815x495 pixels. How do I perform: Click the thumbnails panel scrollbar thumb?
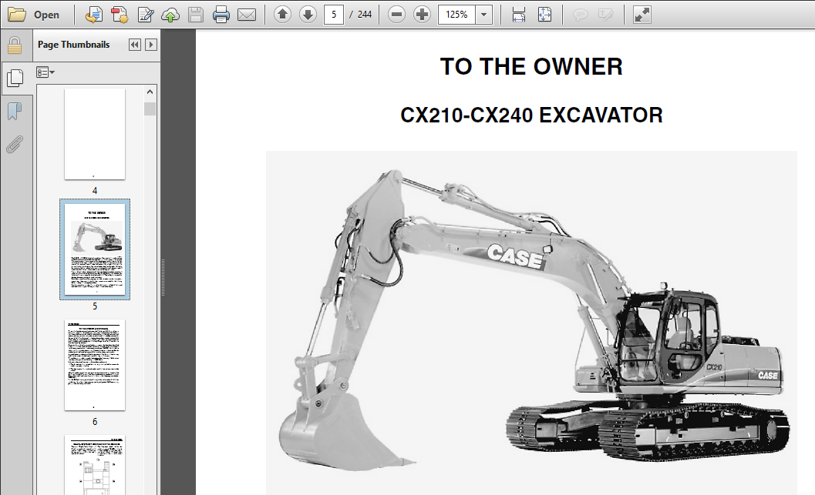[150, 109]
